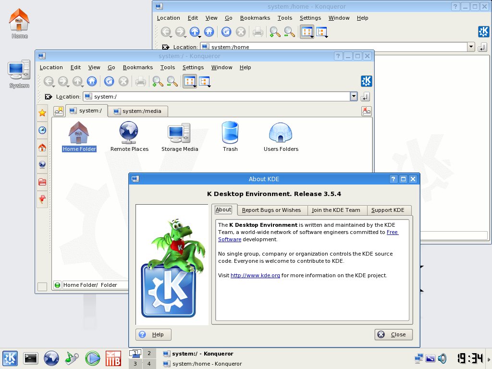Zoom in on system:/home Konqueror toolbar
Image resolution: width=492 pixels, height=369 pixels.
[275, 32]
